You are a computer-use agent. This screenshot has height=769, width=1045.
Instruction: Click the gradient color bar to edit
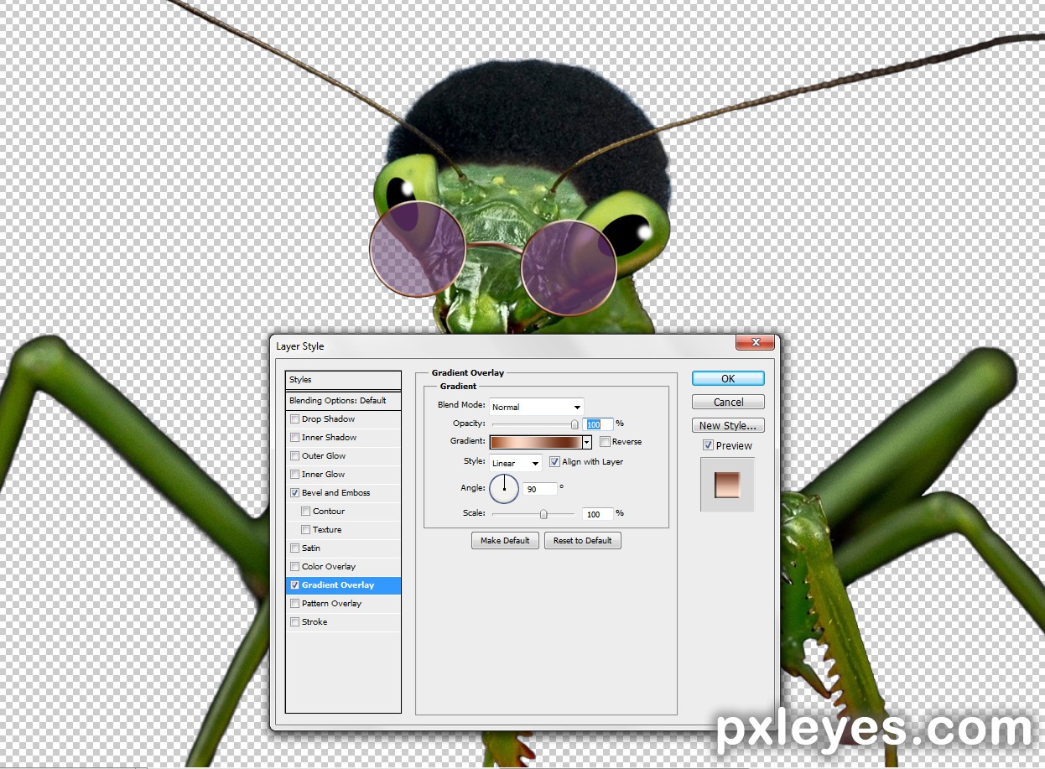[536, 442]
